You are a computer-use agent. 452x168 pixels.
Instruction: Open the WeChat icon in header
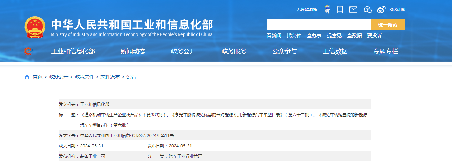(x=367, y=9)
